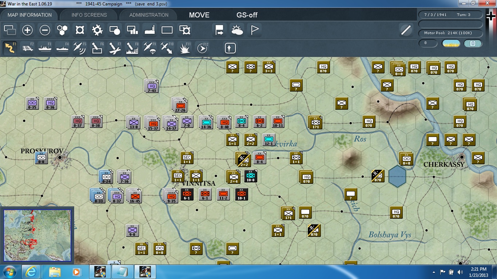Toggle unit counters overlapping-rectangles icon
Image resolution: width=497 pixels, height=279 pixels.
coord(10,30)
